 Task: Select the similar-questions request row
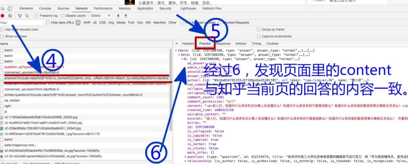tap(85, 95)
